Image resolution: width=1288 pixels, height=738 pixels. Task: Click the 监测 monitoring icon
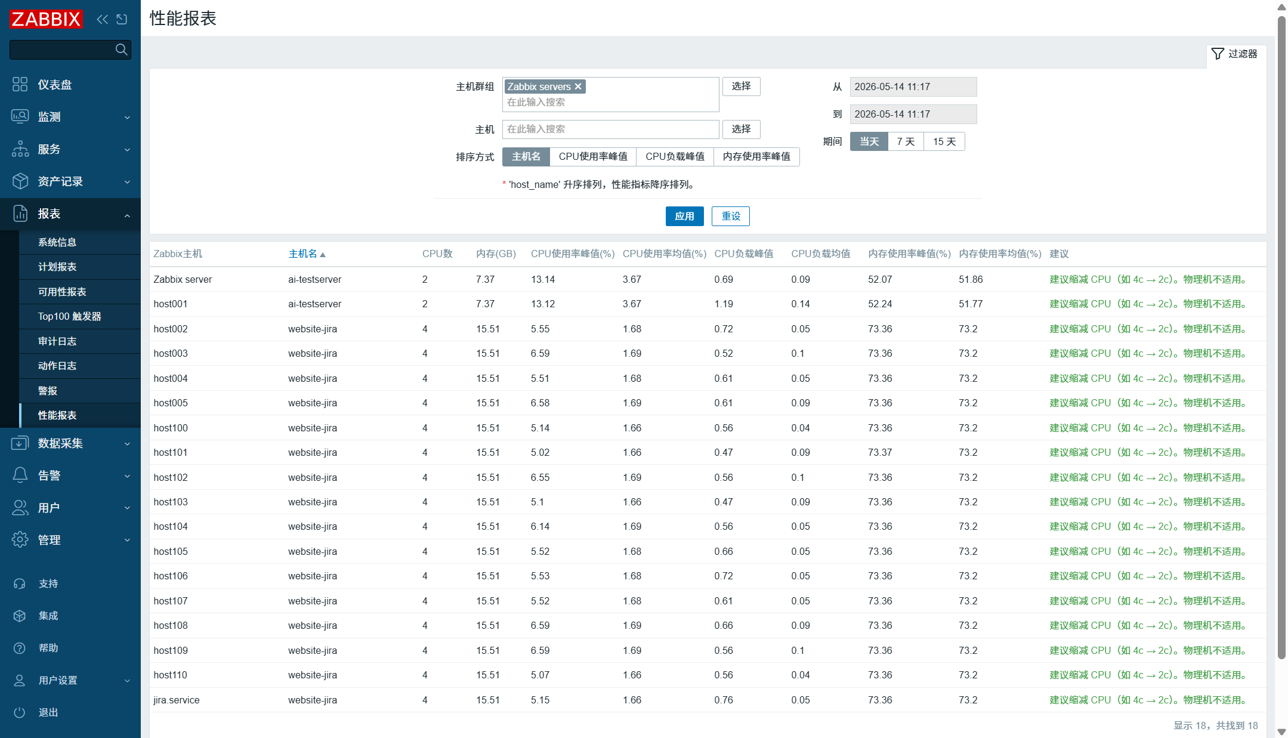tap(20, 116)
